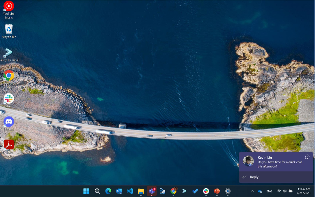The image size is (315, 197).
Task: Click the name "Kevin Lin" in notification
Action: 265,157
